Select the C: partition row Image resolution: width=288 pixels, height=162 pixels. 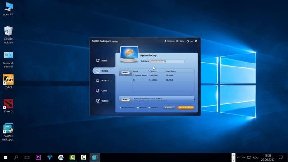point(163,80)
